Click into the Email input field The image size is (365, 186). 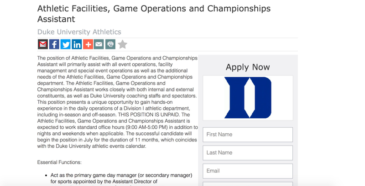(248, 171)
